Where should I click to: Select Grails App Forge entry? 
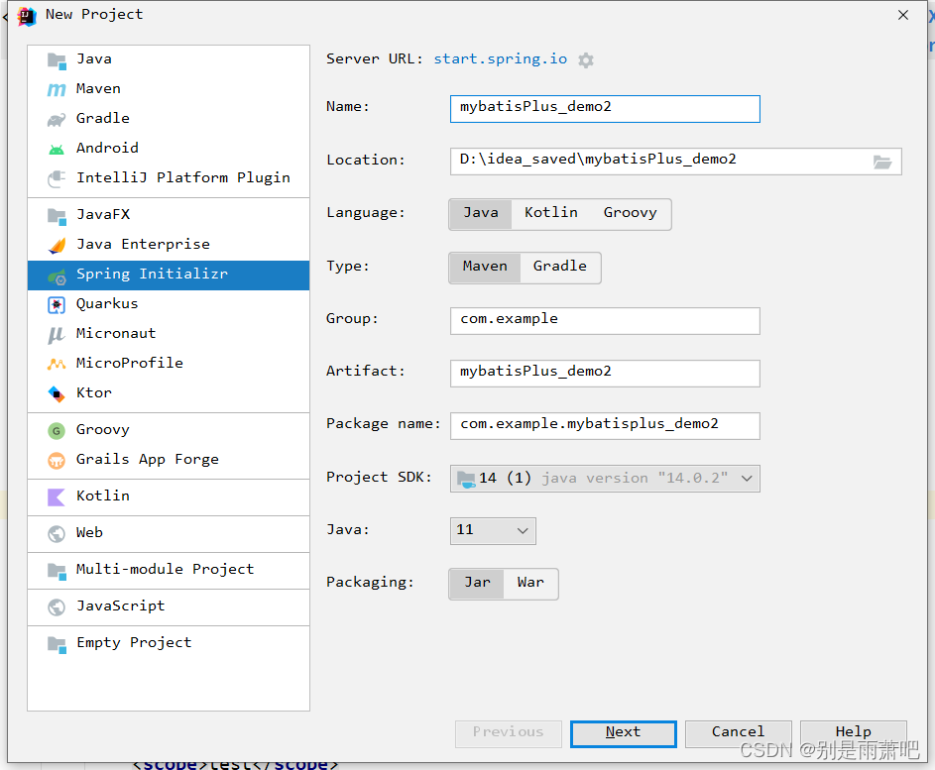click(x=169, y=461)
